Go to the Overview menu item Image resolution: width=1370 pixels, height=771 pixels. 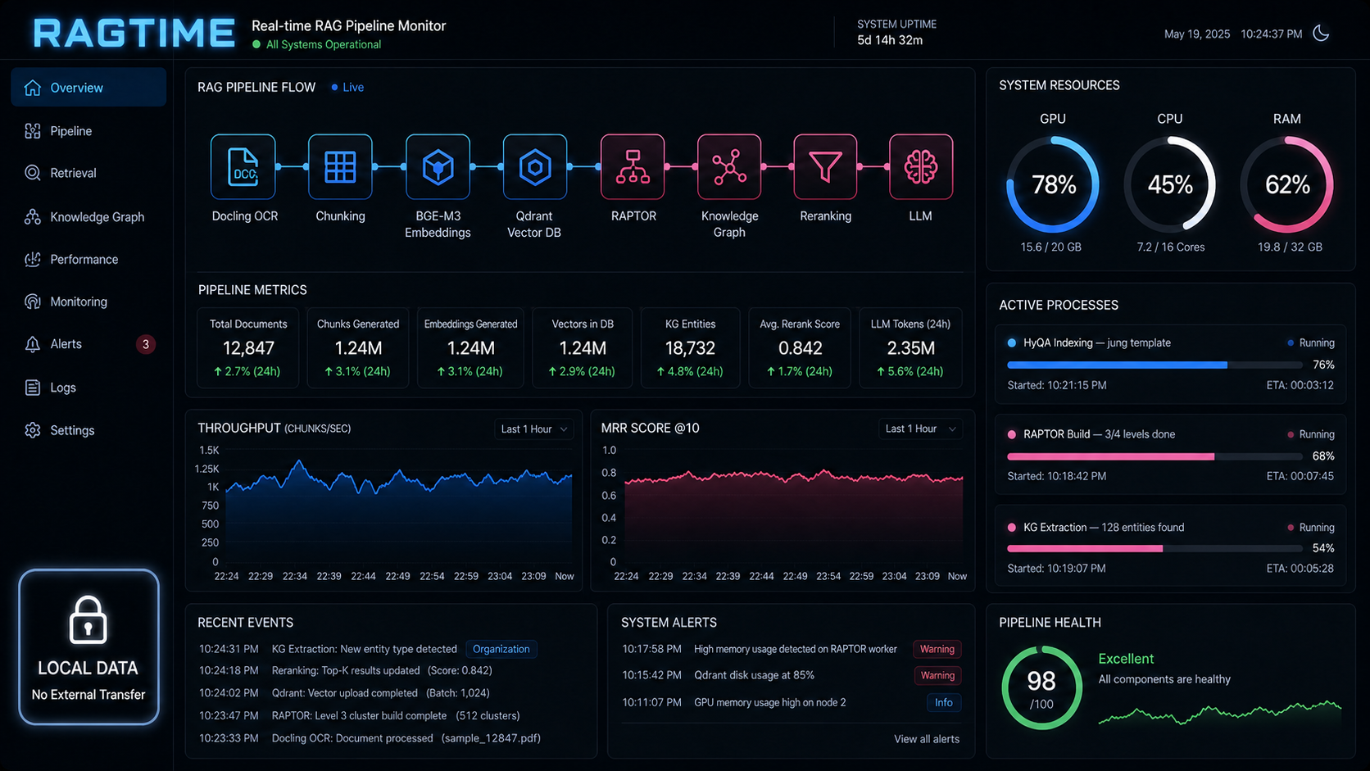coord(88,88)
